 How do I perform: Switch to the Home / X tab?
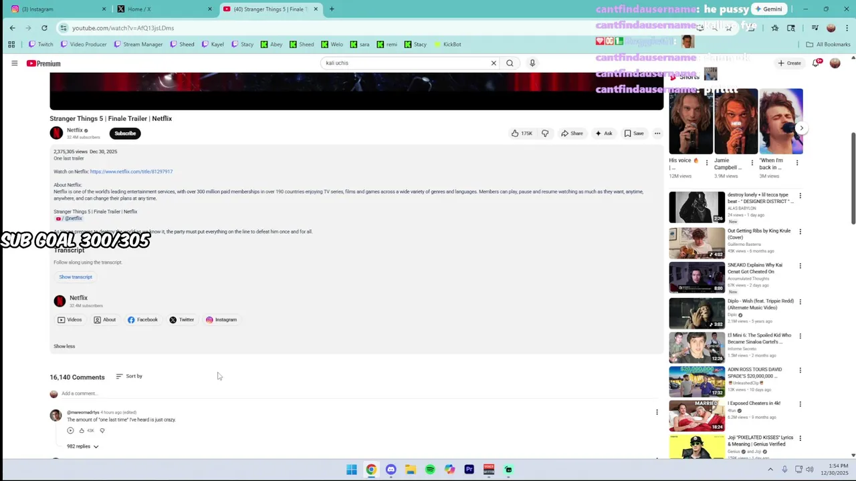(x=164, y=9)
